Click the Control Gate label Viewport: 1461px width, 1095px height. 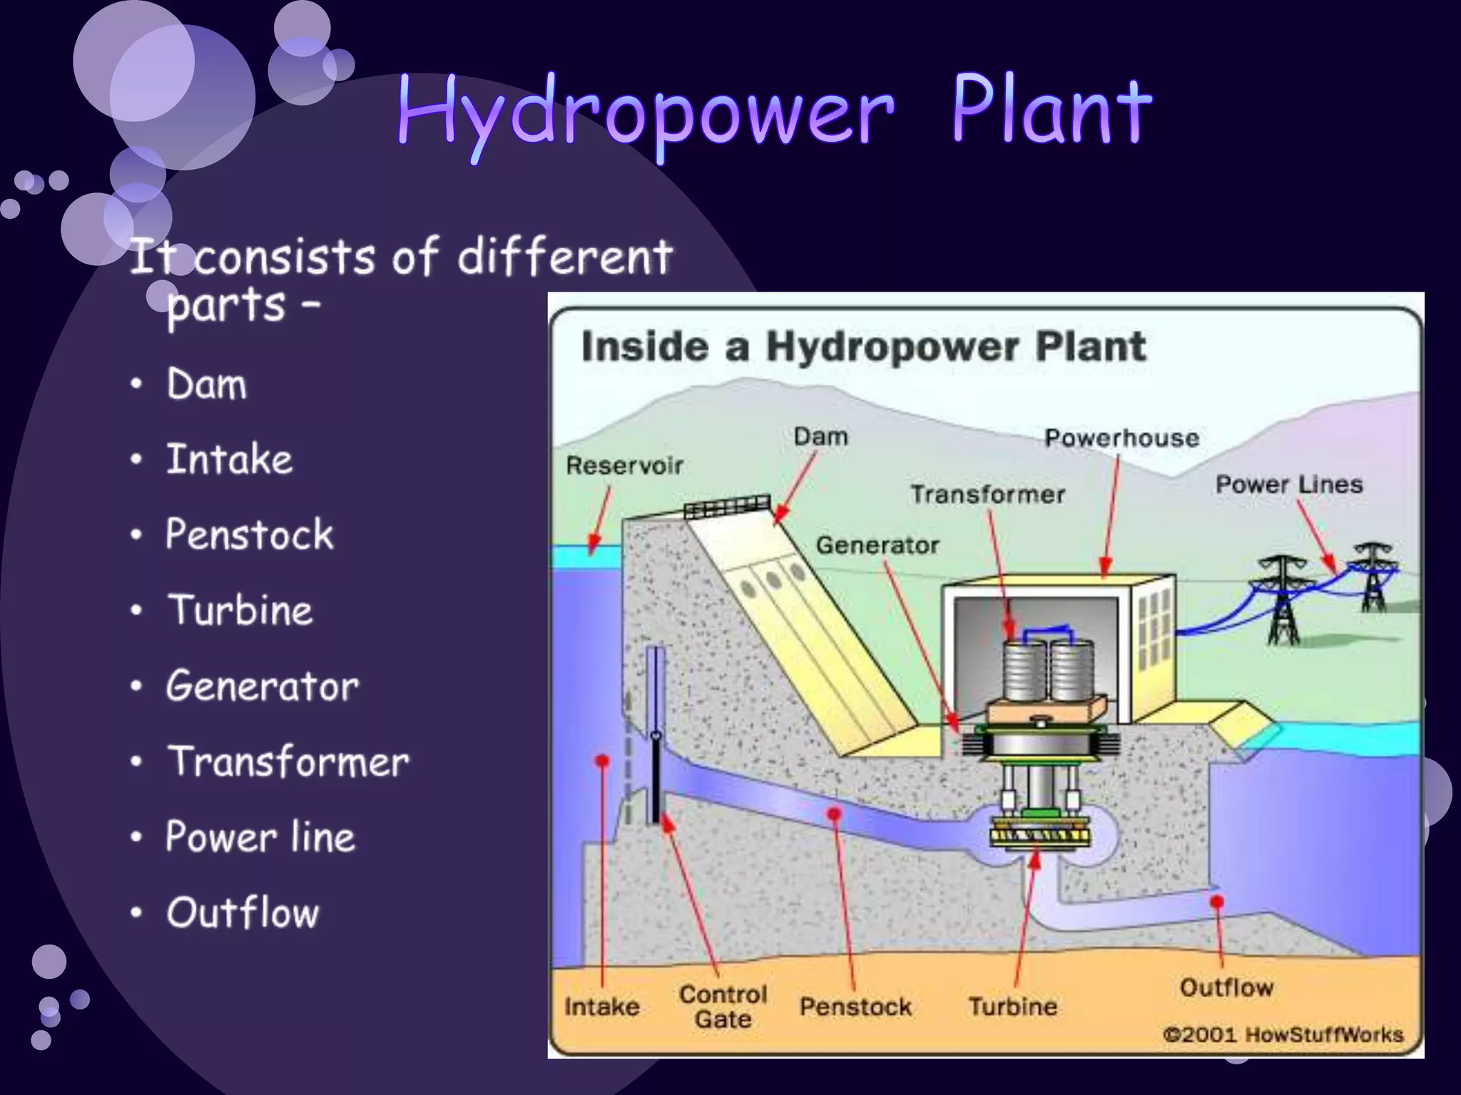coord(723,1006)
